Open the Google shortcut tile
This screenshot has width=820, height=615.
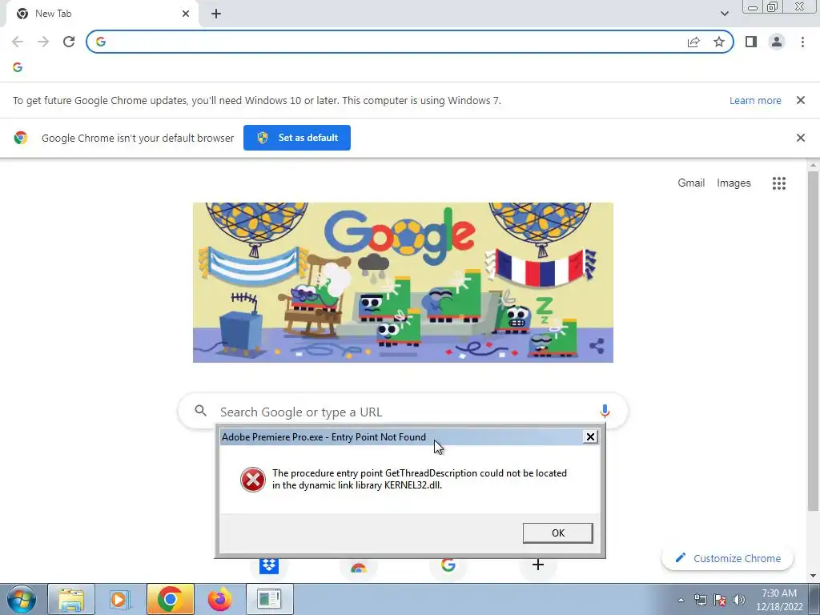point(448,565)
